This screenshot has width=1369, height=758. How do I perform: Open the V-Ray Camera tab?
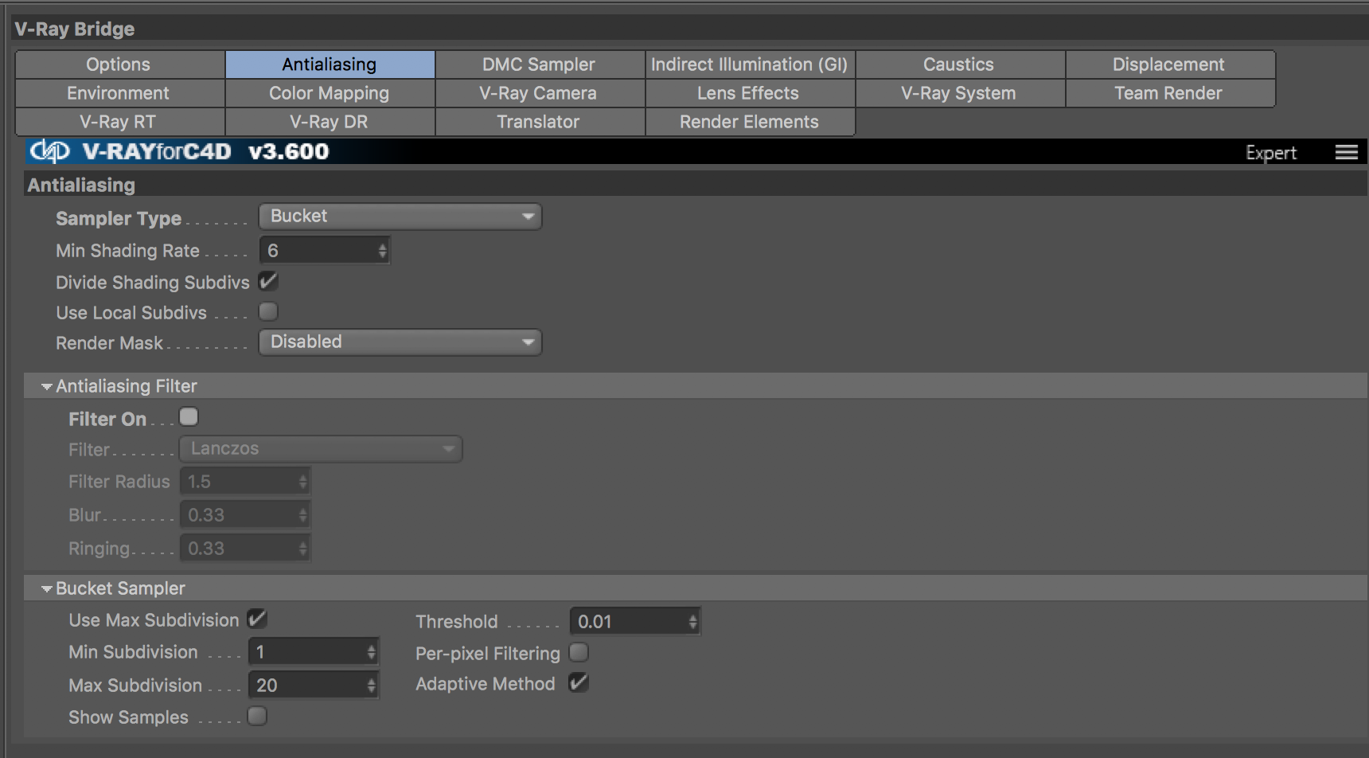(x=540, y=93)
